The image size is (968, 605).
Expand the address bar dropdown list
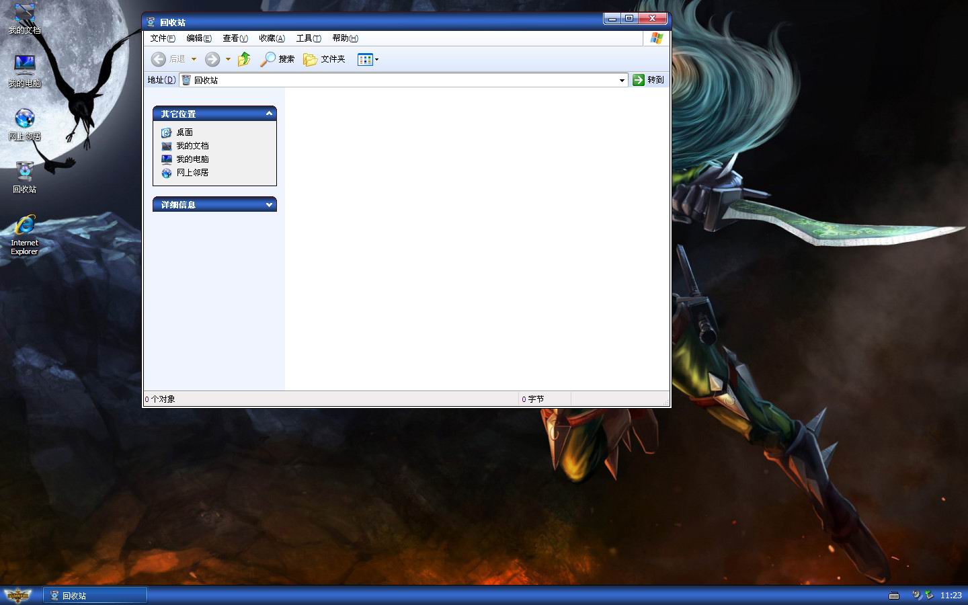pos(622,80)
